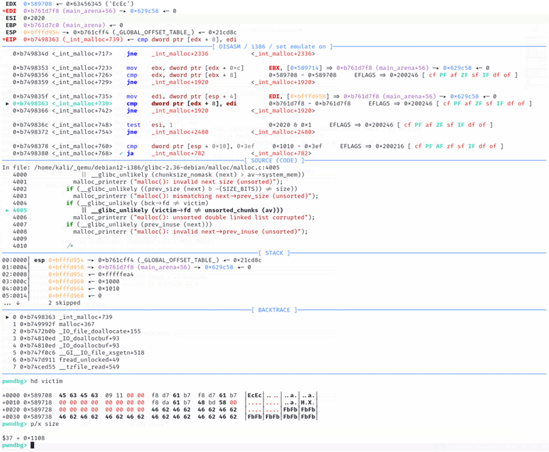Click the test esi, 1 instruction

pyautogui.click(x=150, y=125)
